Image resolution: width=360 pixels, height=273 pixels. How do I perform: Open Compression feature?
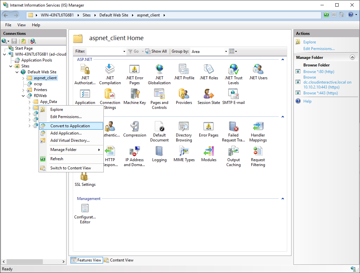click(134, 129)
